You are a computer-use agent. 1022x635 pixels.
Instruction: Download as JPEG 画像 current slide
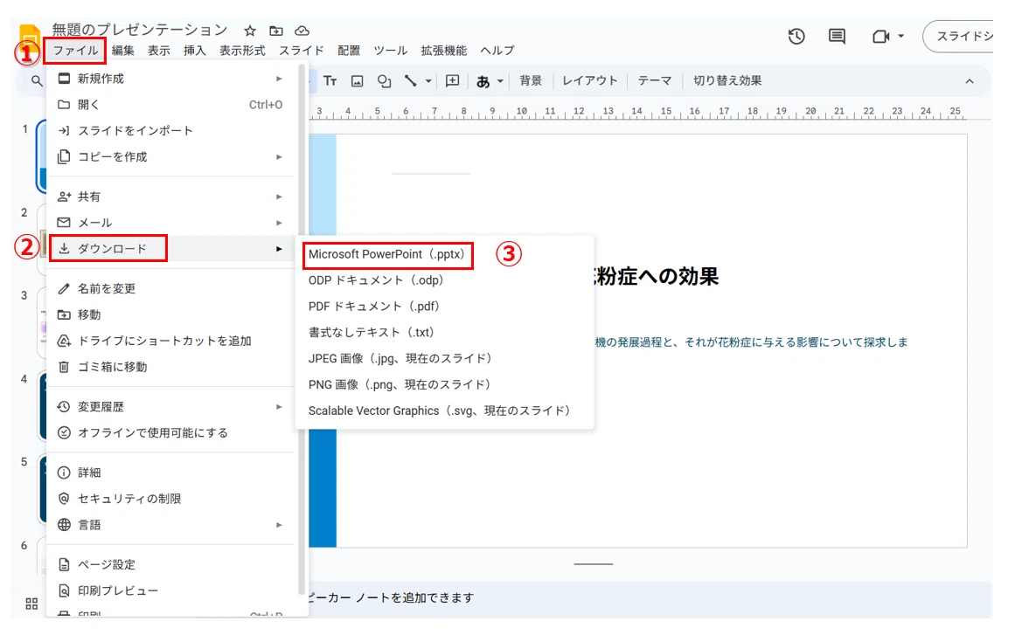(x=444, y=358)
